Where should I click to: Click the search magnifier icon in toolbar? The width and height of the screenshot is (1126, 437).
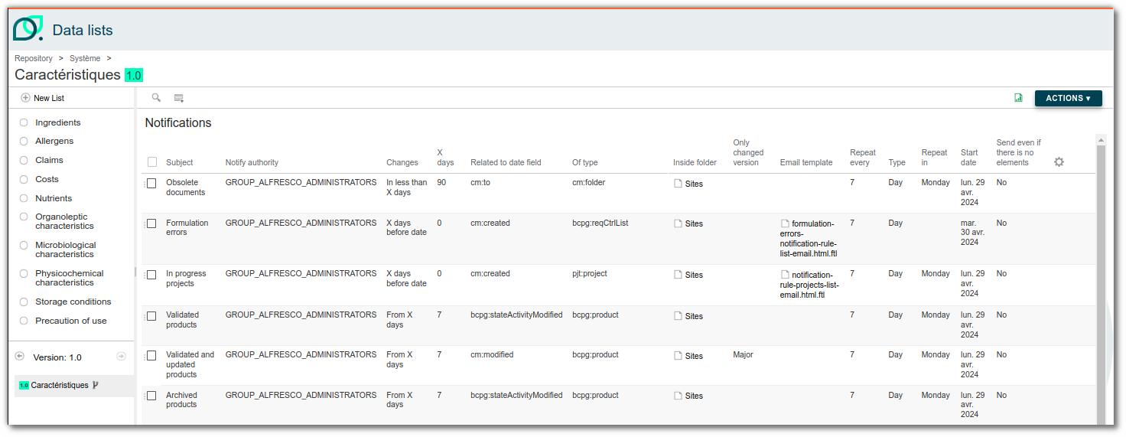tap(156, 98)
